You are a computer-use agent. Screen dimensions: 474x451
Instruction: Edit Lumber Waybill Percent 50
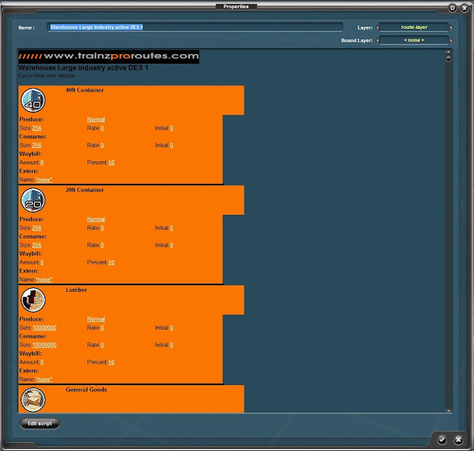[x=111, y=362]
